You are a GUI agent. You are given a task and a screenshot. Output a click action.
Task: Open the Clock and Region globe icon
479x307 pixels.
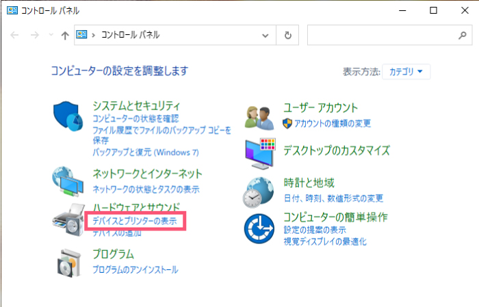259,193
